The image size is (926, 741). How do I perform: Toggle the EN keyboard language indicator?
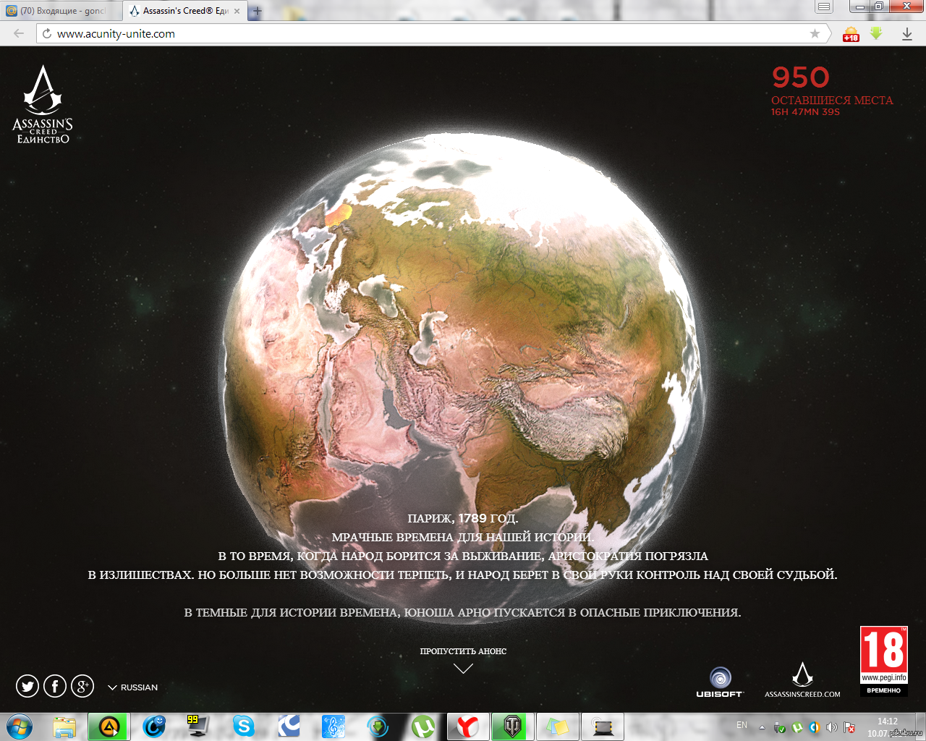coord(742,725)
